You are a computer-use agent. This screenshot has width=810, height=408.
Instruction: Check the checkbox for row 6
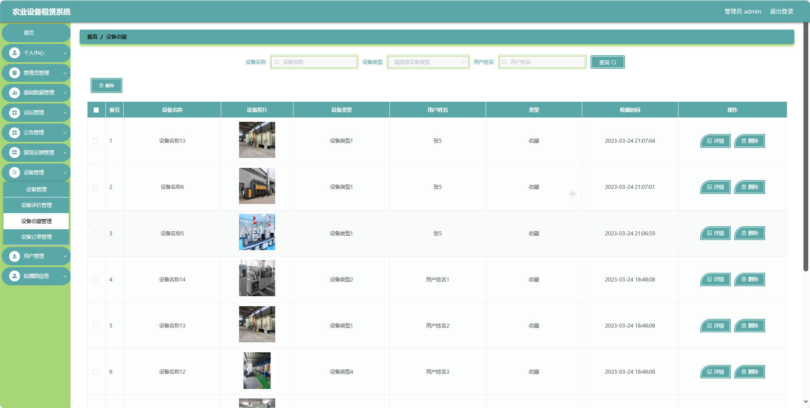(96, 372)
